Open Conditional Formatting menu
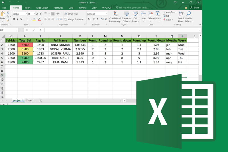This screenshot has width=228, height=152. [115, 17]
